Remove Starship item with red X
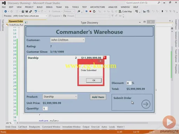Screen dimensions: 179x134 point(105,58)
